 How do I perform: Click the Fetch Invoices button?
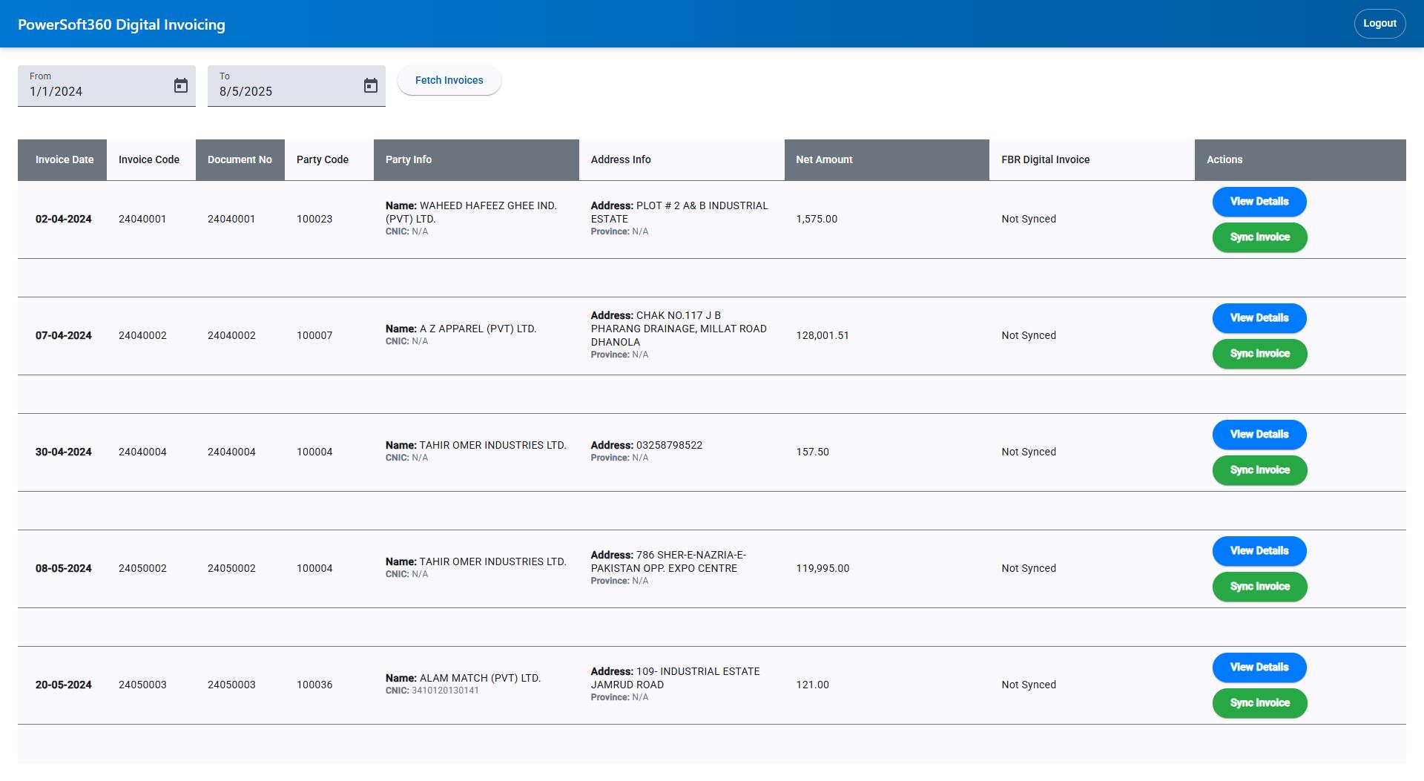pyautogui.click(x=449, y=79)
